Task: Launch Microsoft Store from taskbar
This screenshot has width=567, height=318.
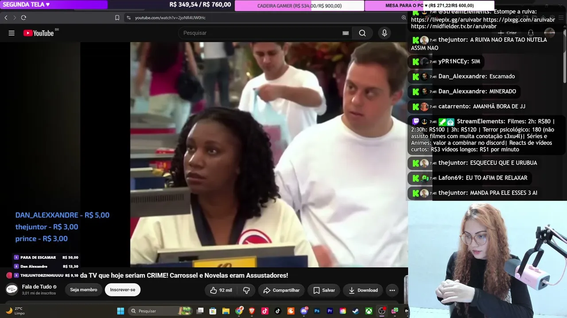Action: point(213,311)
